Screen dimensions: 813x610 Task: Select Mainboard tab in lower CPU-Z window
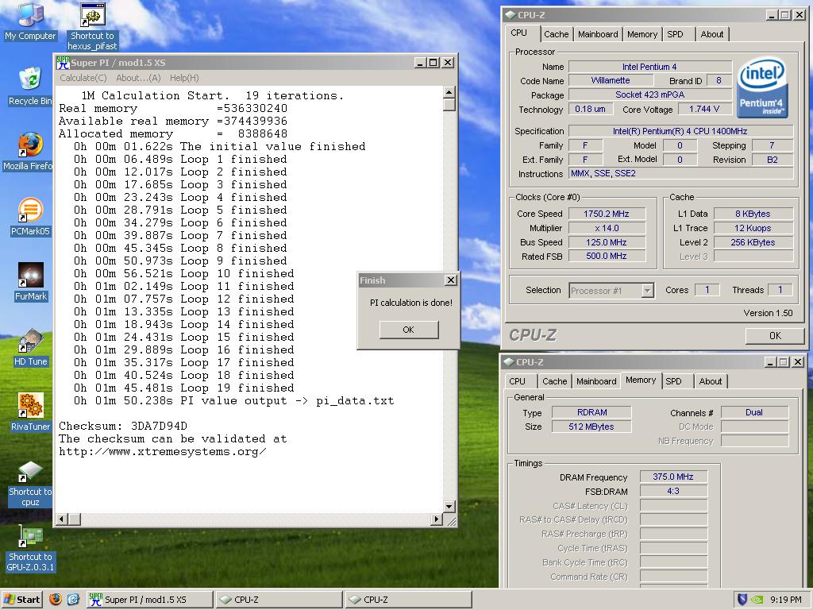(x=596, y=381)
